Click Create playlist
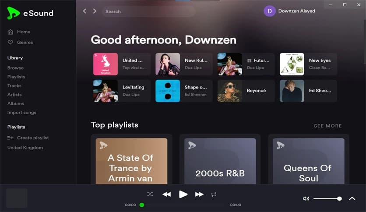 [x=33, y=138]
